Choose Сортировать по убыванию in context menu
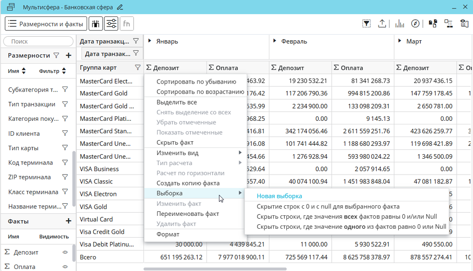473x271 pixels. [x=196, y=82]
